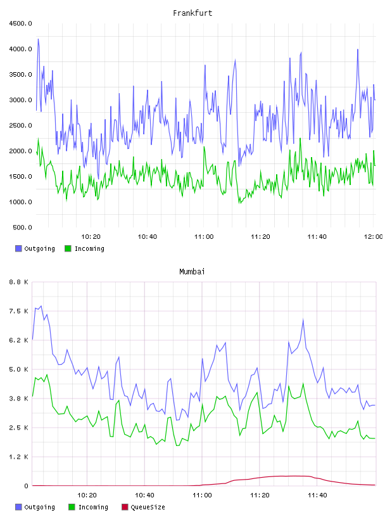Click the 11:20 time label under Mumbai chart

coord(260,495)
